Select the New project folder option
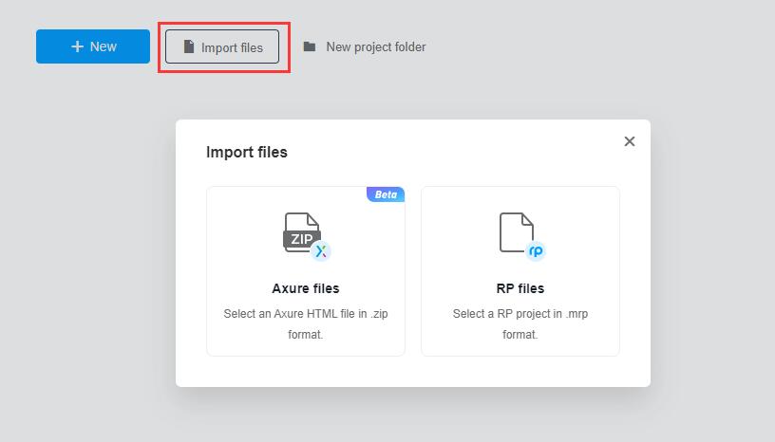 point(375,46)
